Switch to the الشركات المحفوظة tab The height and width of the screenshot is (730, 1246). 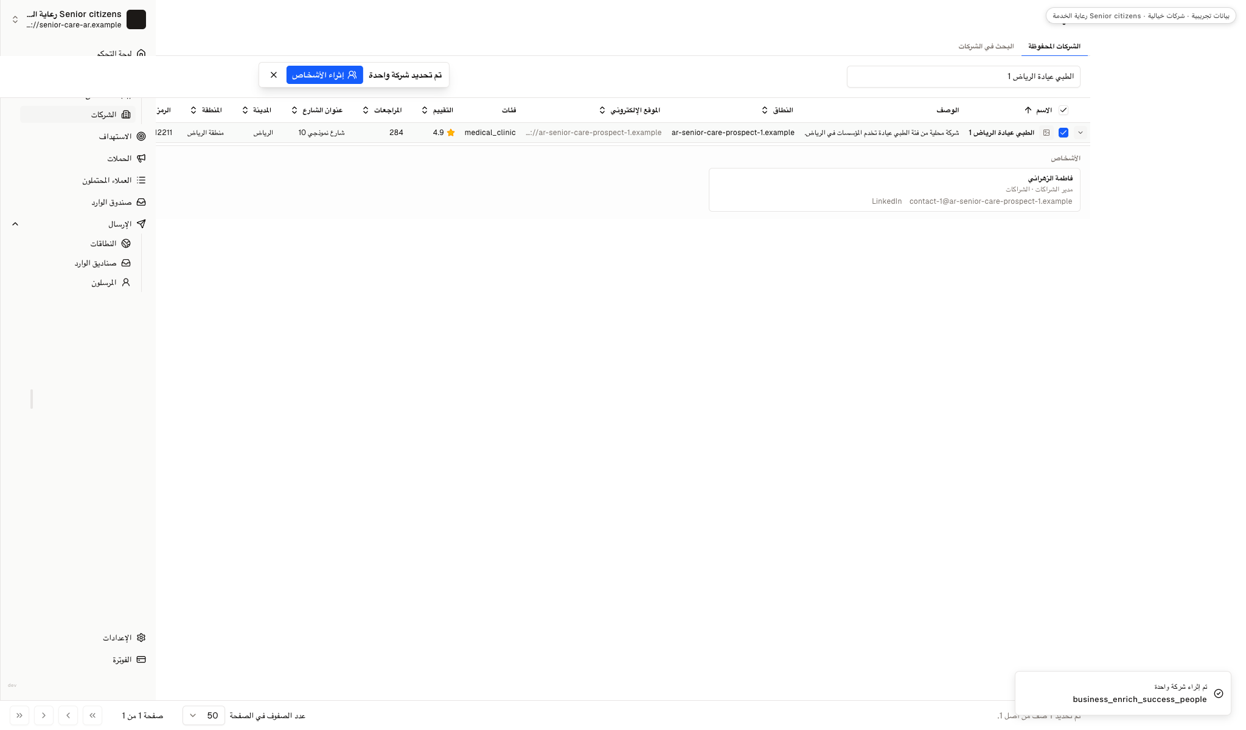click(x=1054, y=46)
